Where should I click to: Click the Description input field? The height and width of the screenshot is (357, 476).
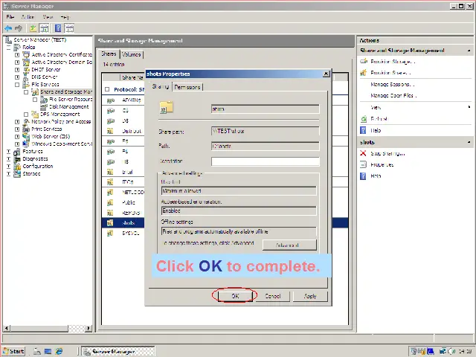point(265,161)
